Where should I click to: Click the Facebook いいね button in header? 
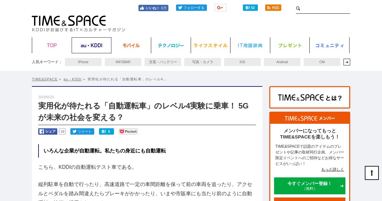[153, 8]
